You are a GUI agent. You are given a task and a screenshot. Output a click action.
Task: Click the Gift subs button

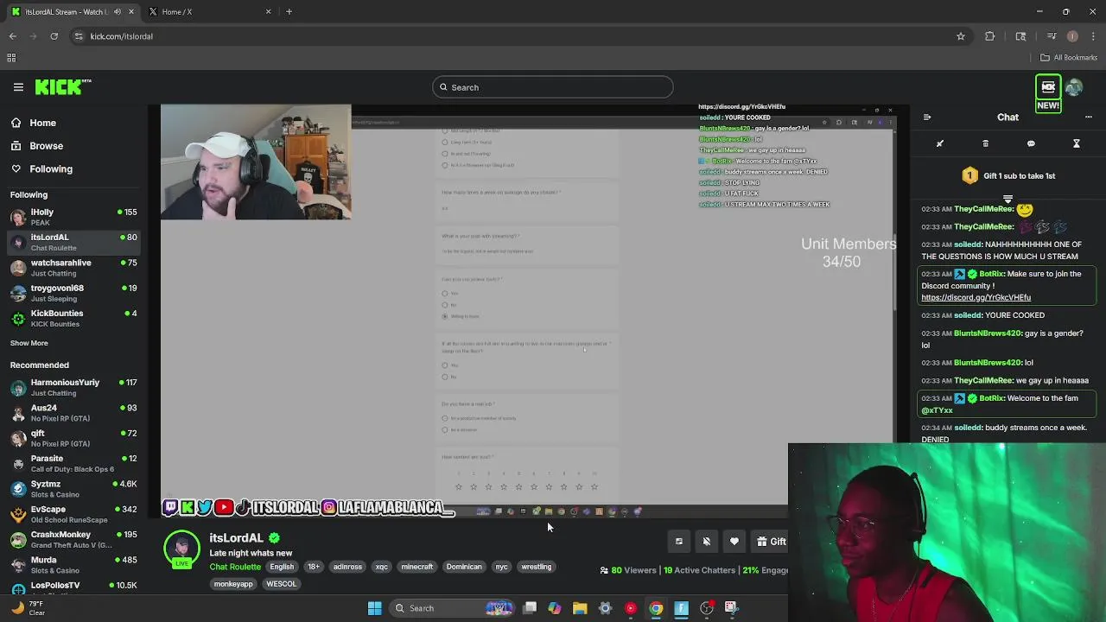coord(771,542)
